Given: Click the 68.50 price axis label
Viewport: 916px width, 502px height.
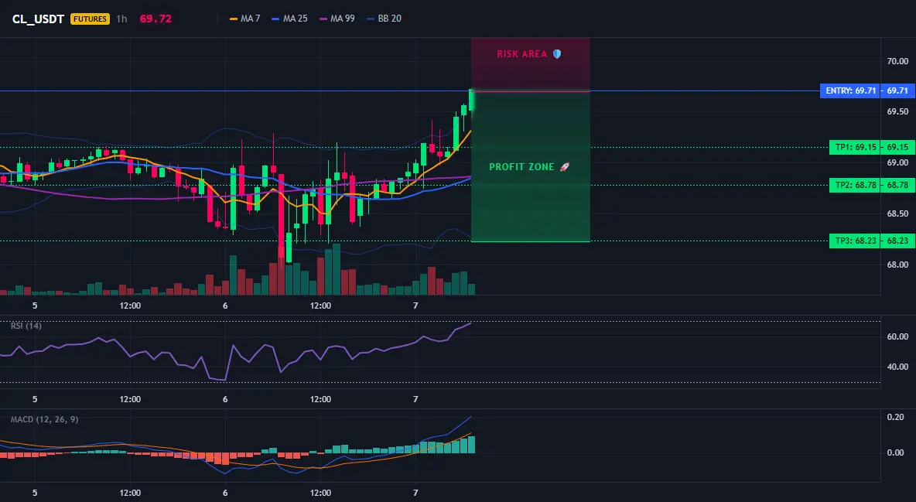Looking at the screenshot, I should pyautogui.click(x=897, y=214).
